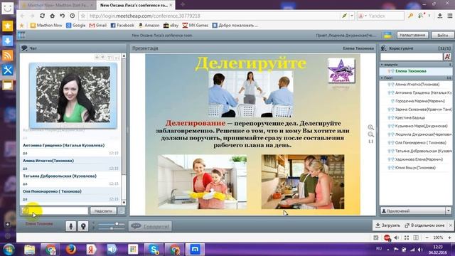Open the eBay bookmark

171,26
